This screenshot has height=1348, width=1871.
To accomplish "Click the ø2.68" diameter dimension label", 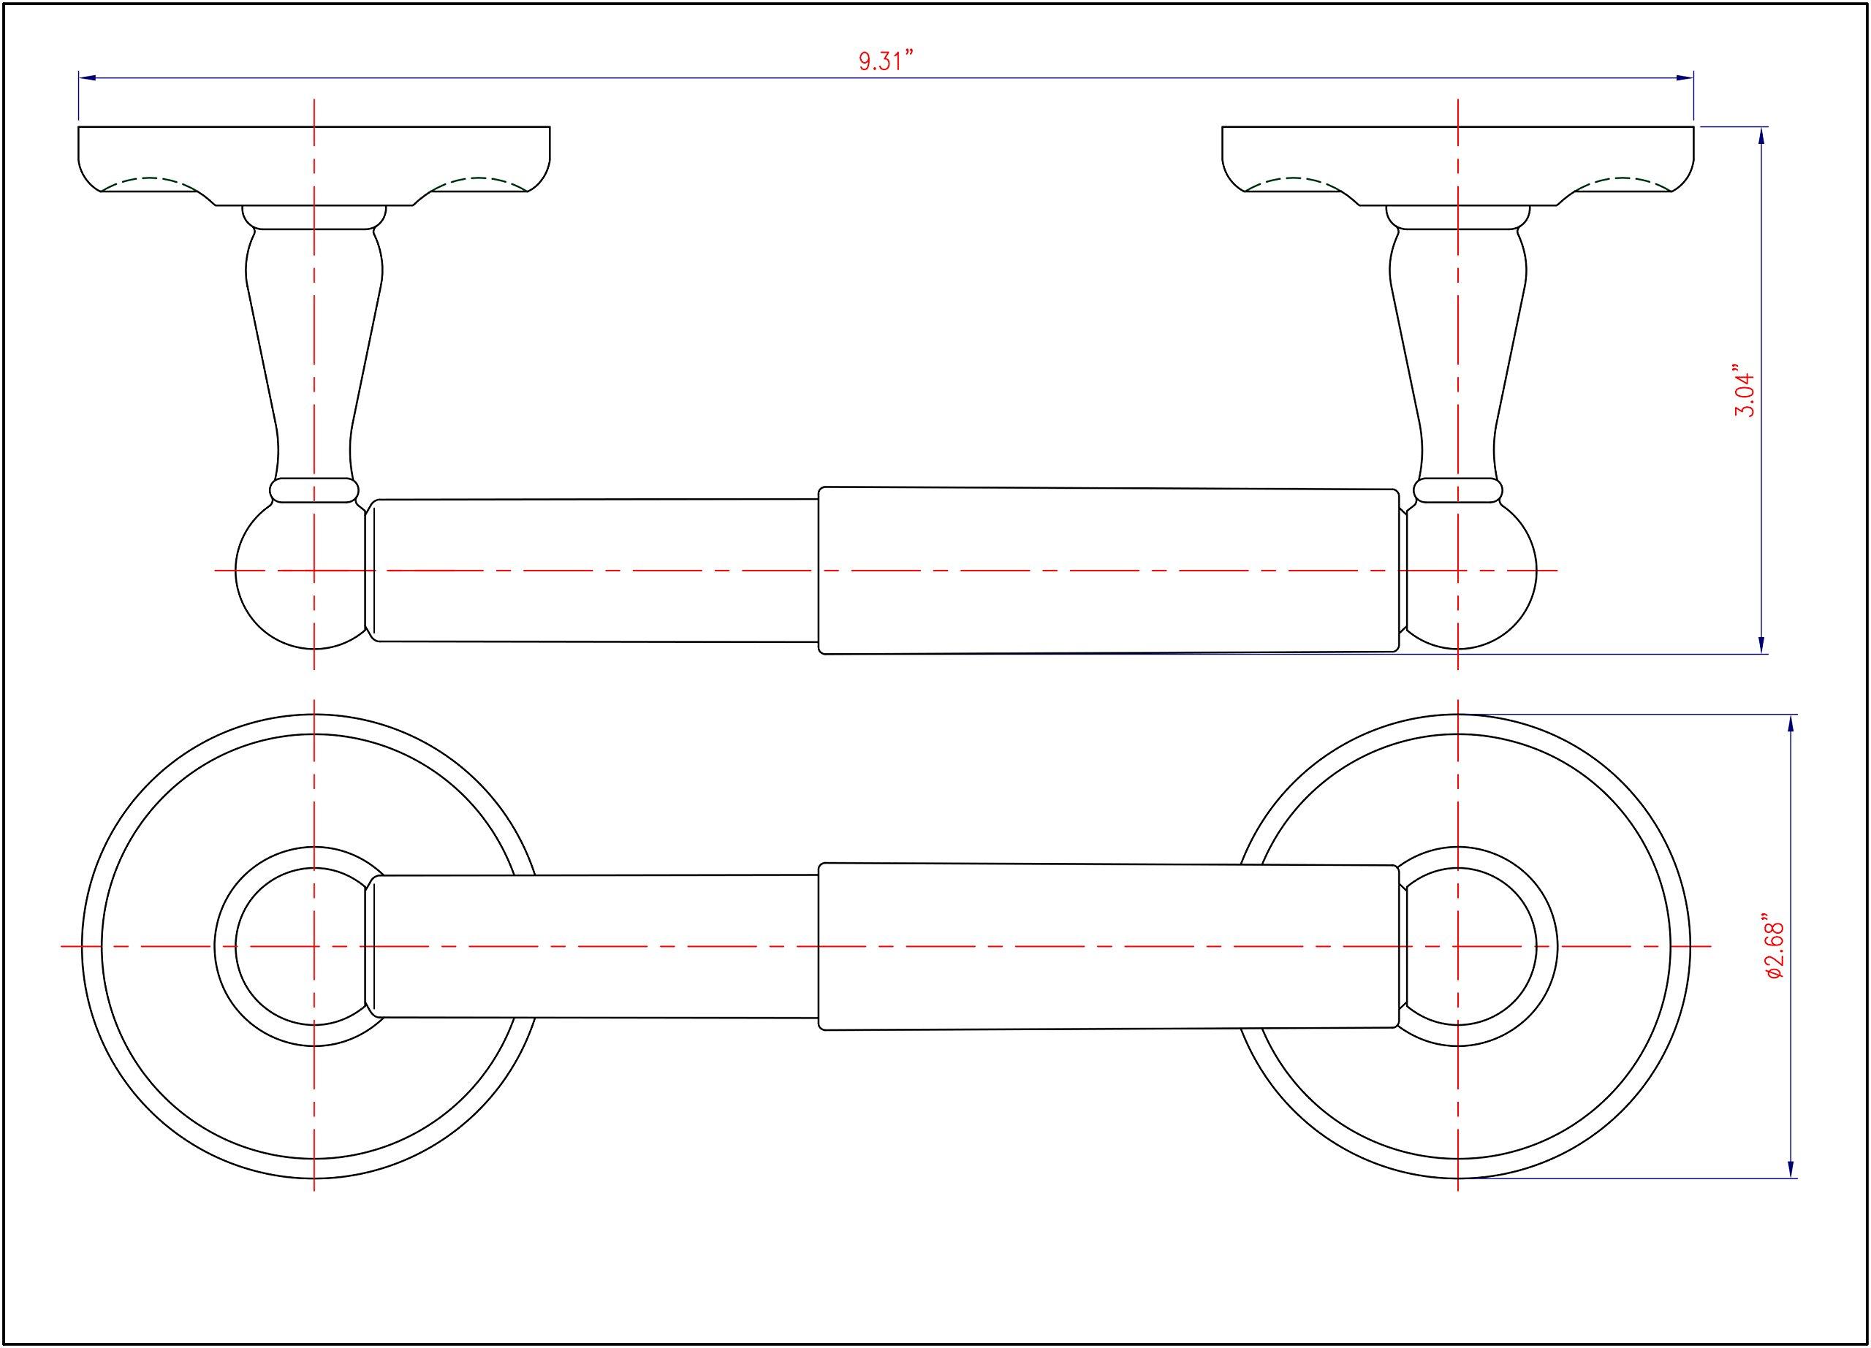I will [x=1774, y=945].
